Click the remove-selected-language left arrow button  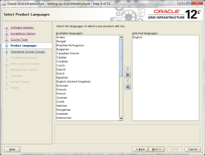coord(128,81)
